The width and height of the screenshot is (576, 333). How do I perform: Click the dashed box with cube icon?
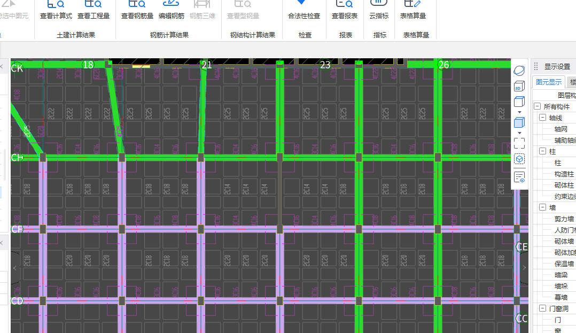coord(519,159)
